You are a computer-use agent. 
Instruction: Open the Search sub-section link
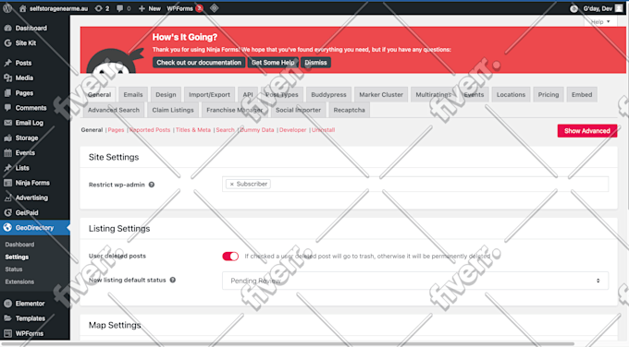[x=225, y=130]
